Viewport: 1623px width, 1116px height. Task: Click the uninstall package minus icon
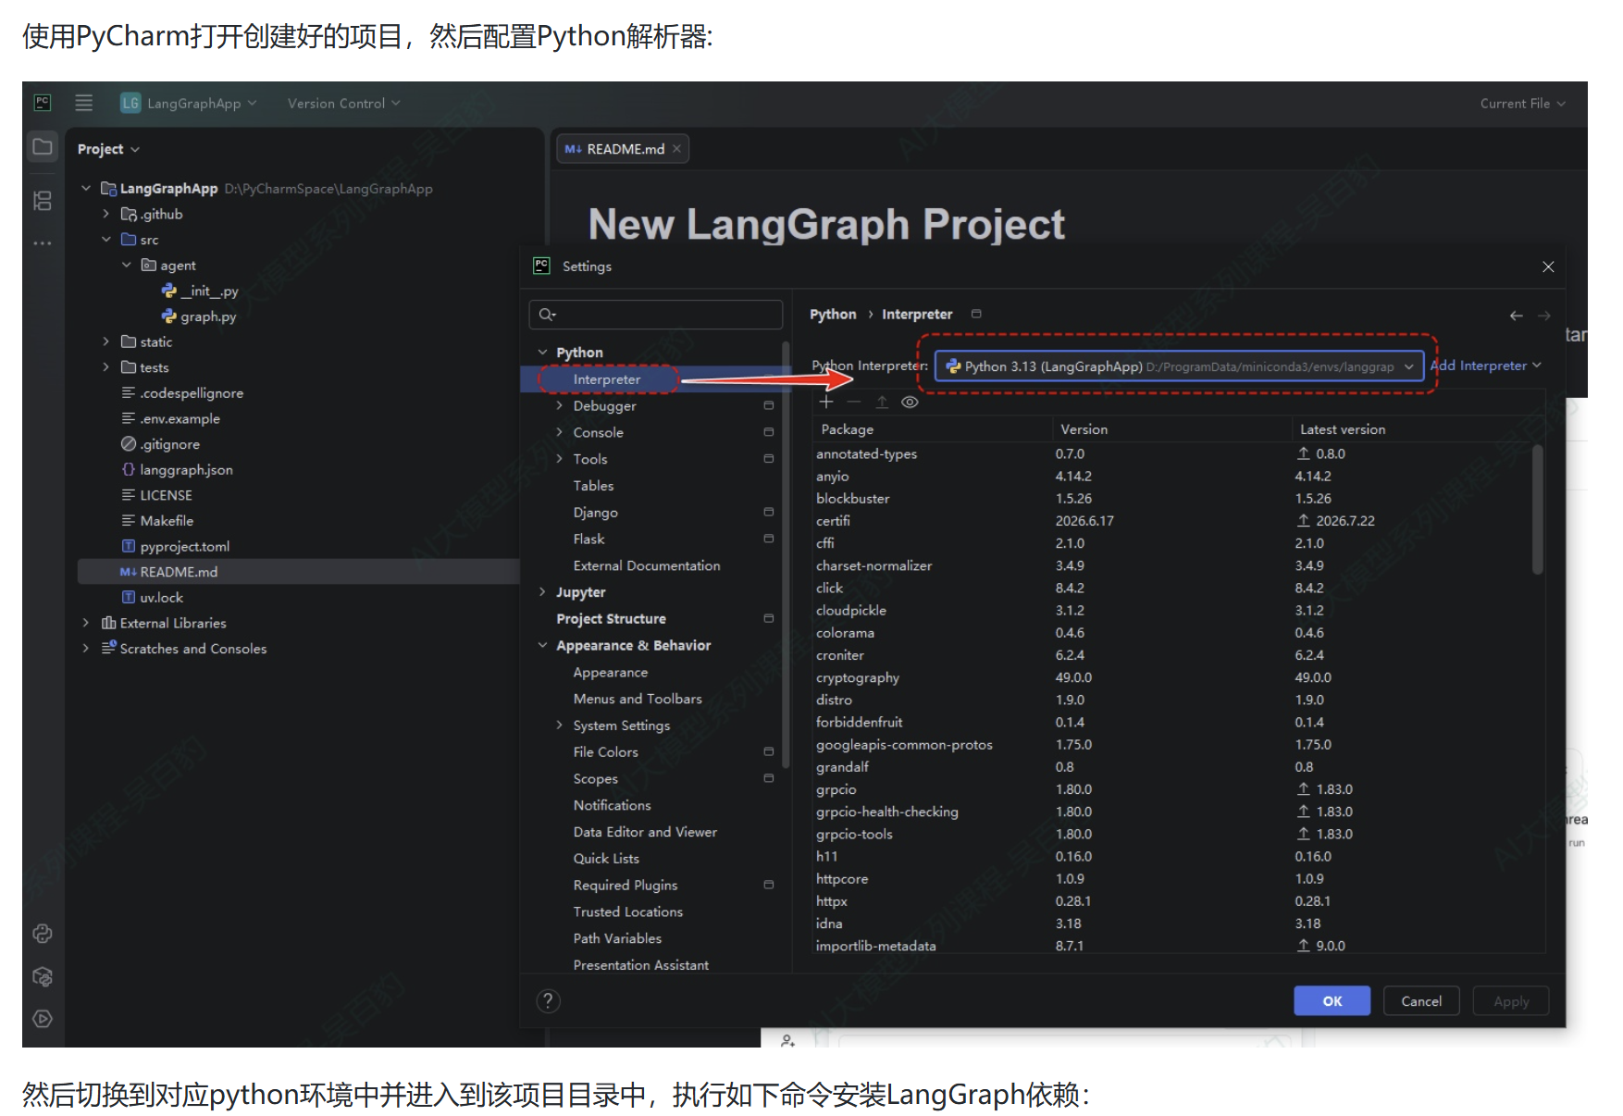coord(854,402)
